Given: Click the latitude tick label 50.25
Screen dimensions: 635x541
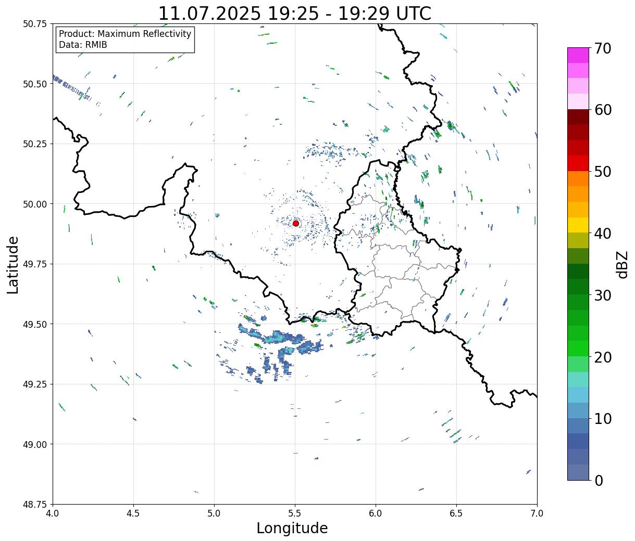Looking at the screenshot, I should [x=35, y=144].
